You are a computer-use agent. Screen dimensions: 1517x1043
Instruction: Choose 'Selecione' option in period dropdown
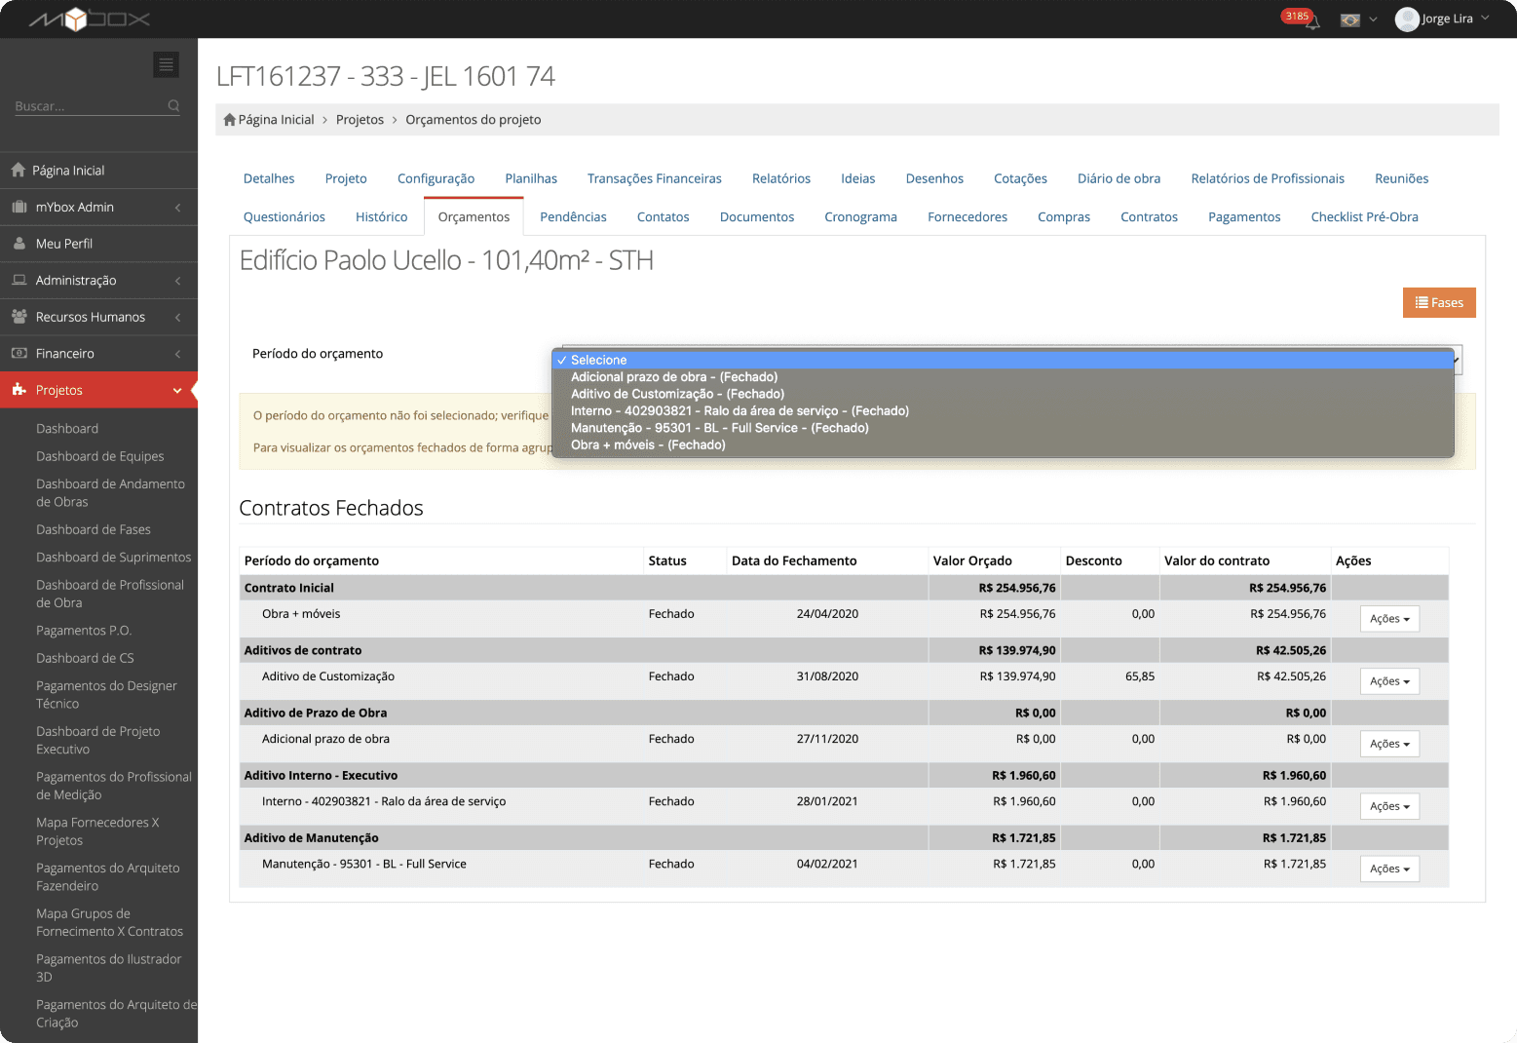point(1003,360)
